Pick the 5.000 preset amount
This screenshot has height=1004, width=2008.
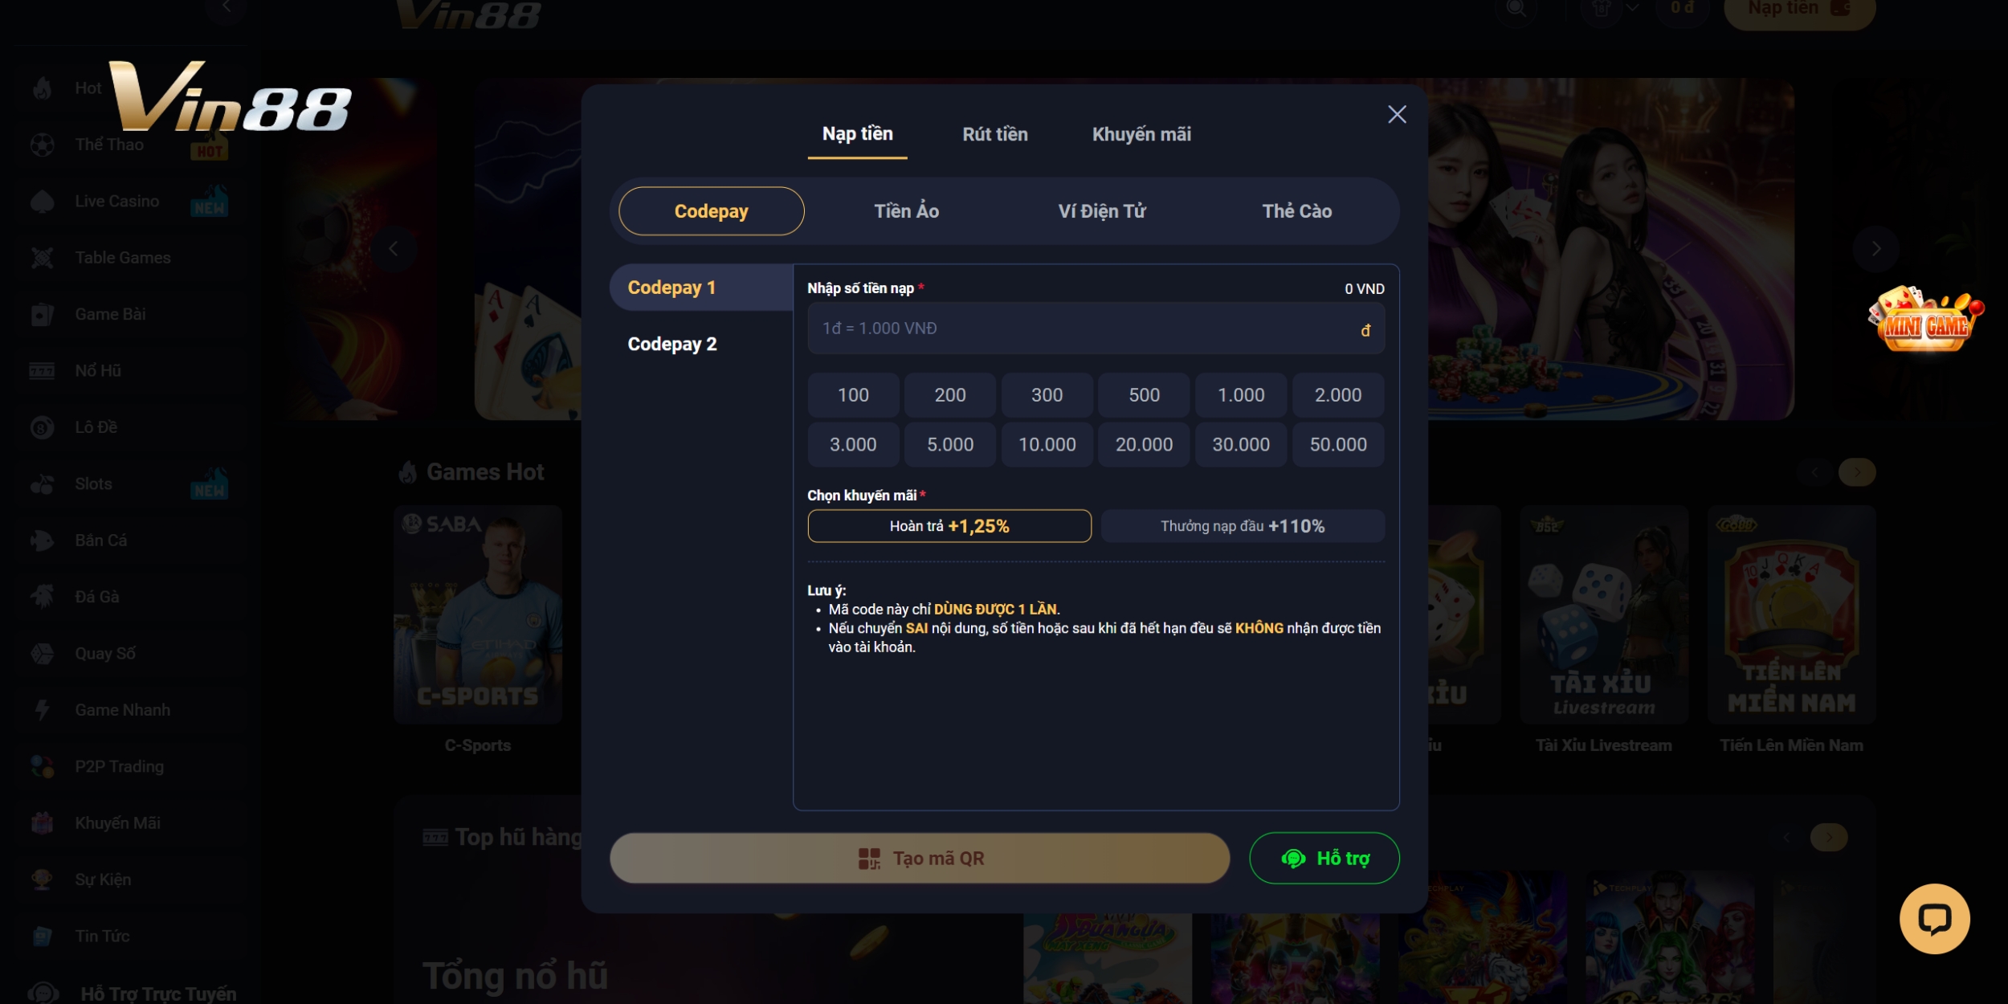(x=950, y=444)
